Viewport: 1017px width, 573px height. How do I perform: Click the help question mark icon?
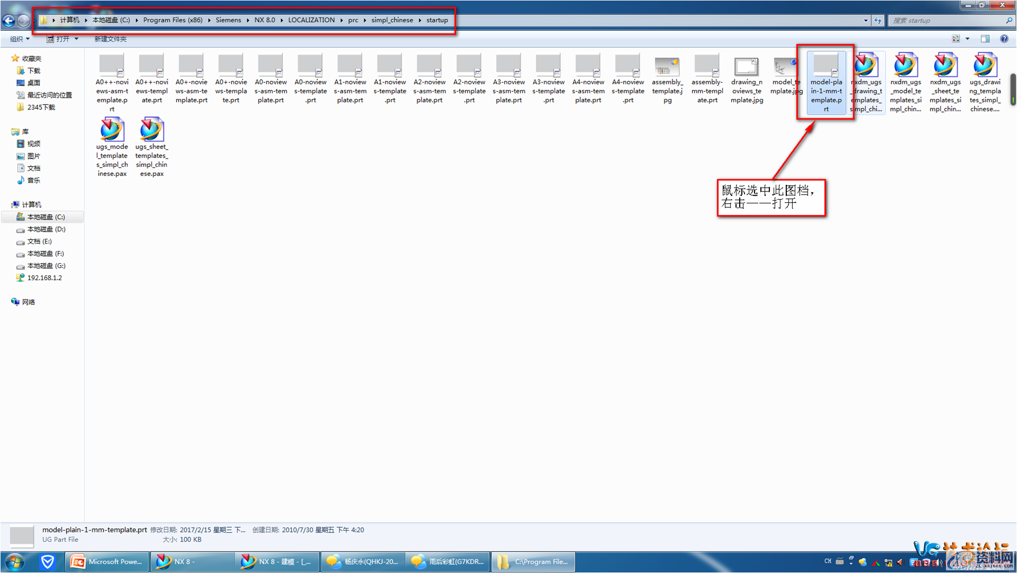coord(1004,39)
